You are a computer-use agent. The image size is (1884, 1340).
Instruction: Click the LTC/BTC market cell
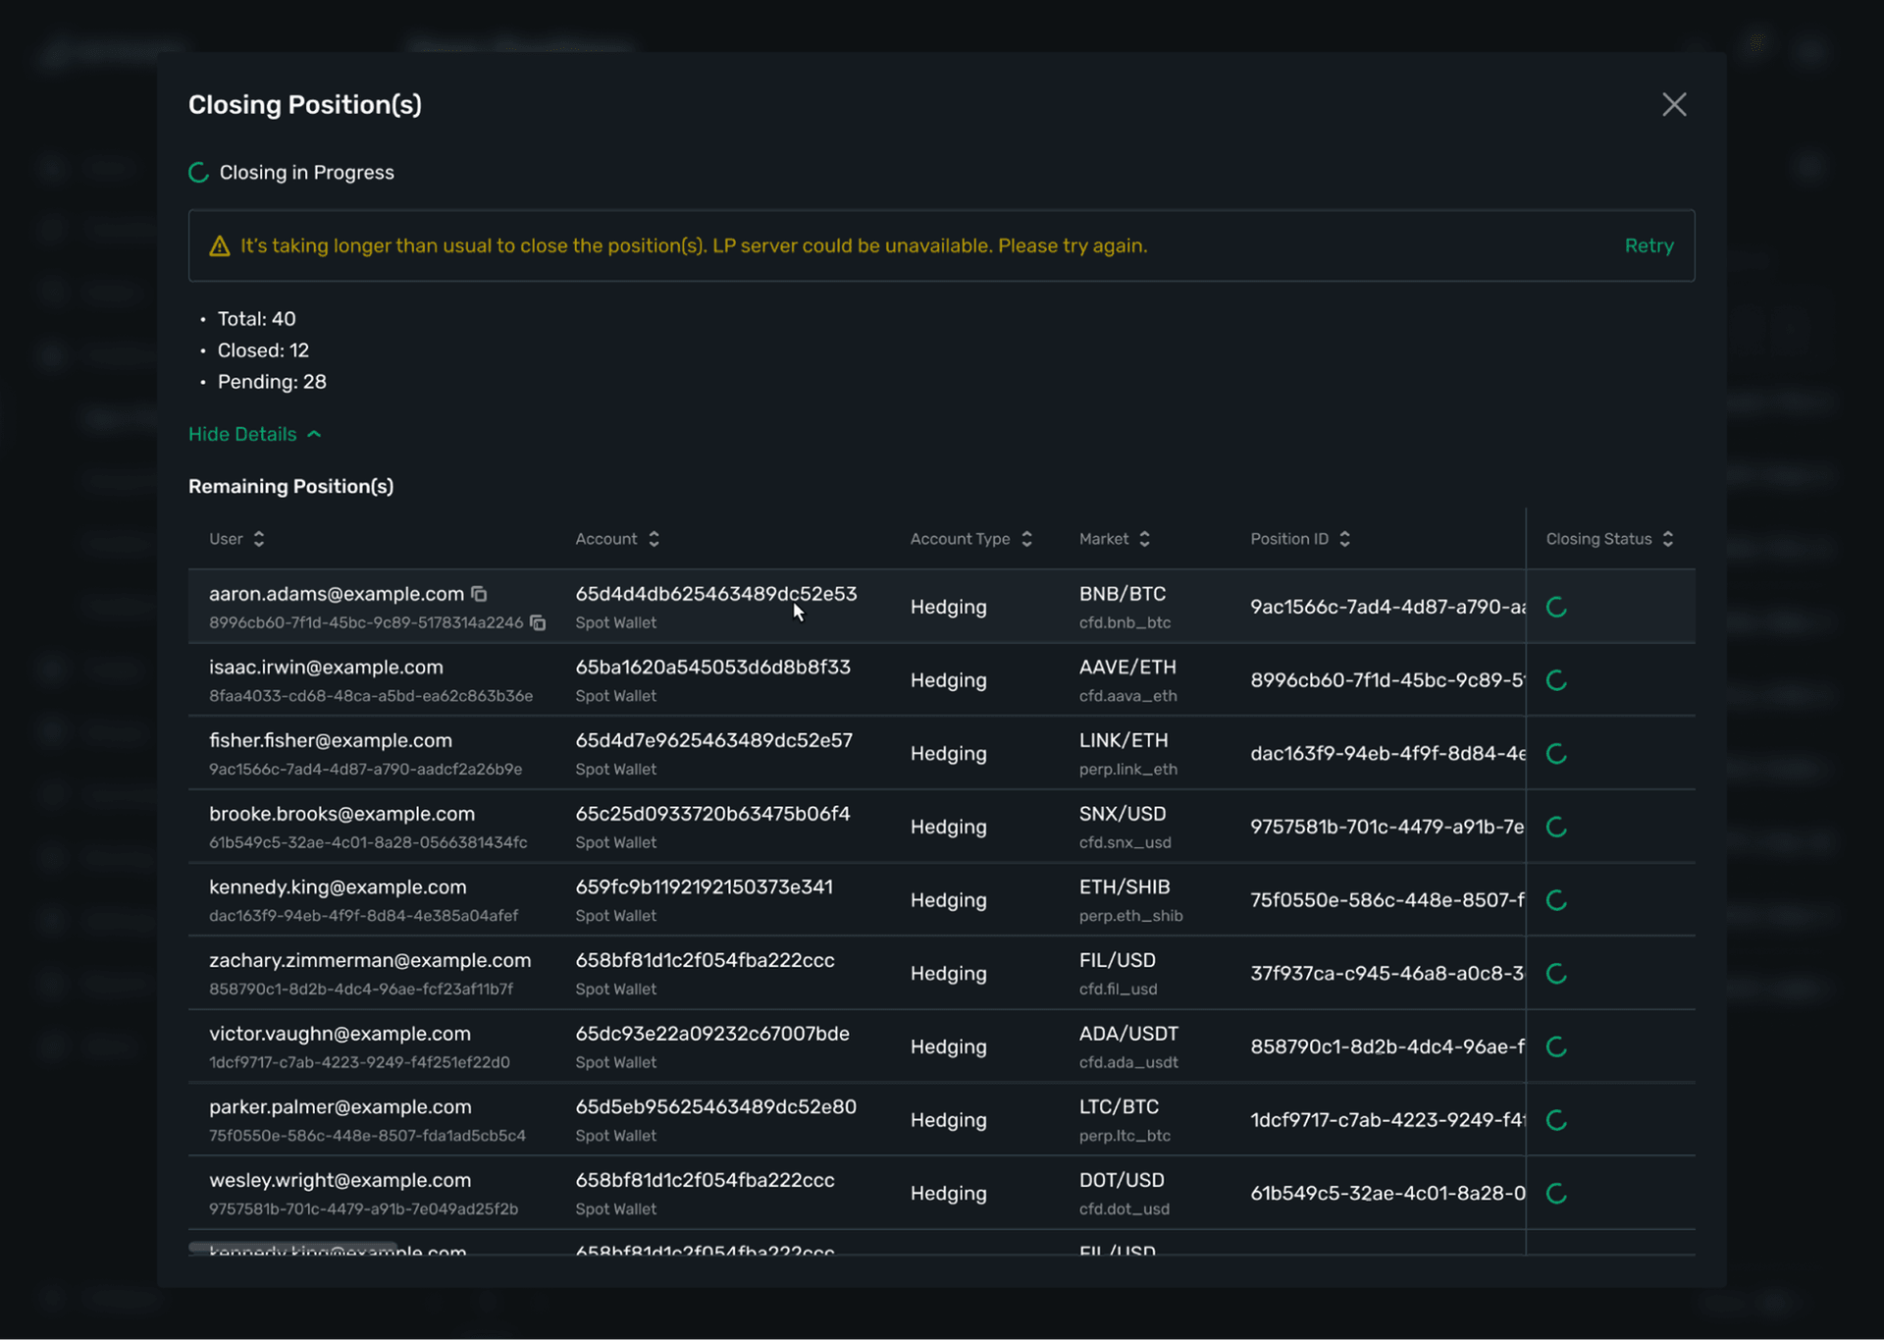(x=1125, y=1120)
